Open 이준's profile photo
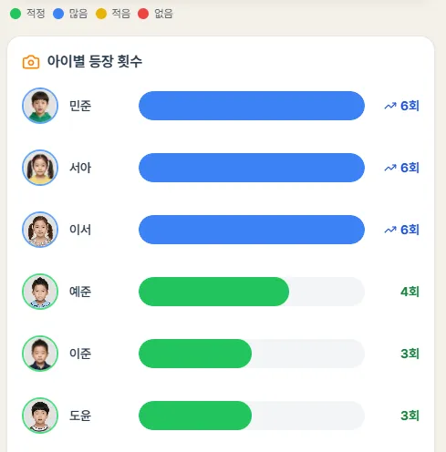Viewport: 446px width, 452px height. click(40, 354)
